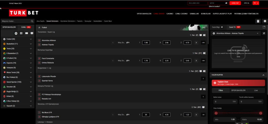Screen dimensions: 268x124
Task: Click the ÜYE OL button
Action: pyautogui.click(x=247, y=3)
